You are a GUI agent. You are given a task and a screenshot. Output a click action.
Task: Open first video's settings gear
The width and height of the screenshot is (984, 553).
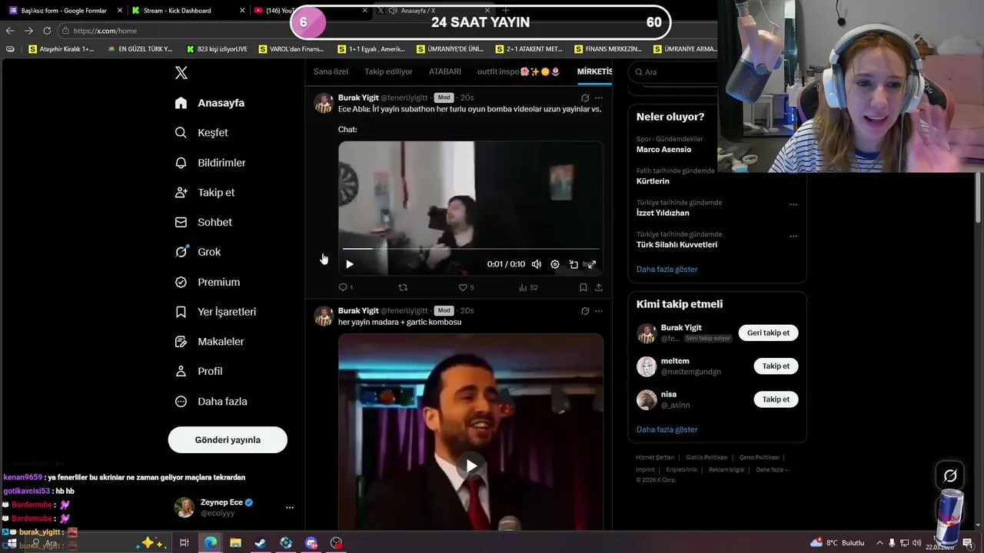[x=555, y=264]
